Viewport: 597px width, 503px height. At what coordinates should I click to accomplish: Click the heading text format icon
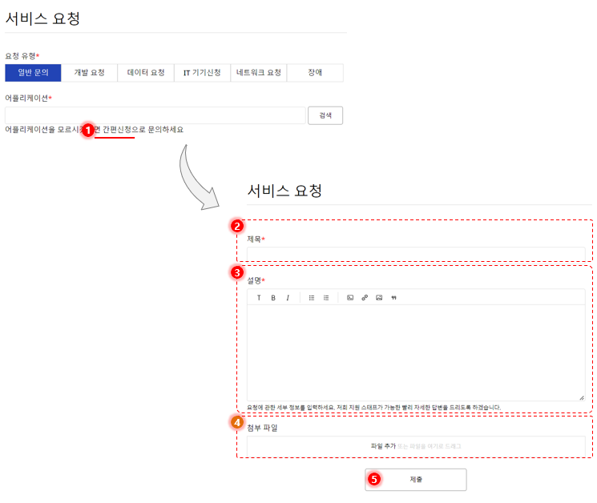coord(259,297)
